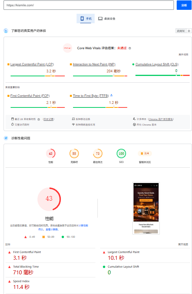Screen dimensions: 192x294
Task: Click the desktop monitor icon
Action: pos(100,18)
